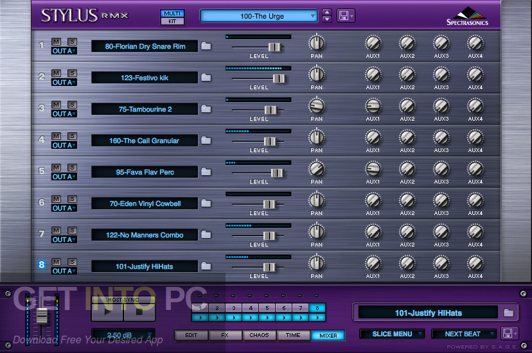
Task: Switch to the MIXER page
Action: (x=328, y=336)
